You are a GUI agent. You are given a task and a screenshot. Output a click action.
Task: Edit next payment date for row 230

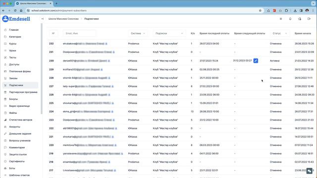point(256,61)
